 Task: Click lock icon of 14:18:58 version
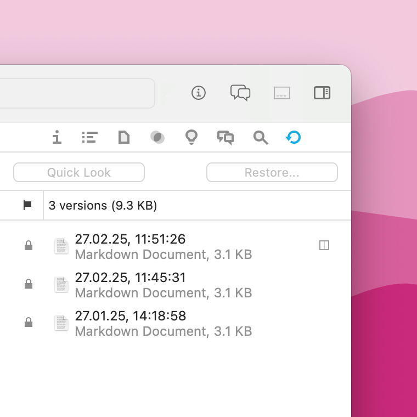(29, 322)
